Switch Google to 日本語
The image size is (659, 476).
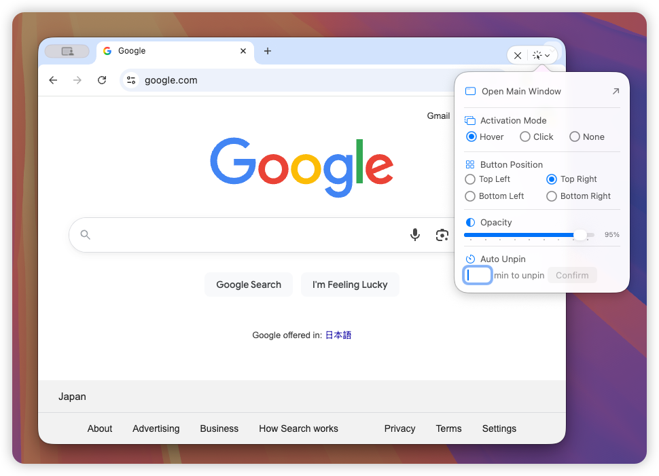point(338,335)
